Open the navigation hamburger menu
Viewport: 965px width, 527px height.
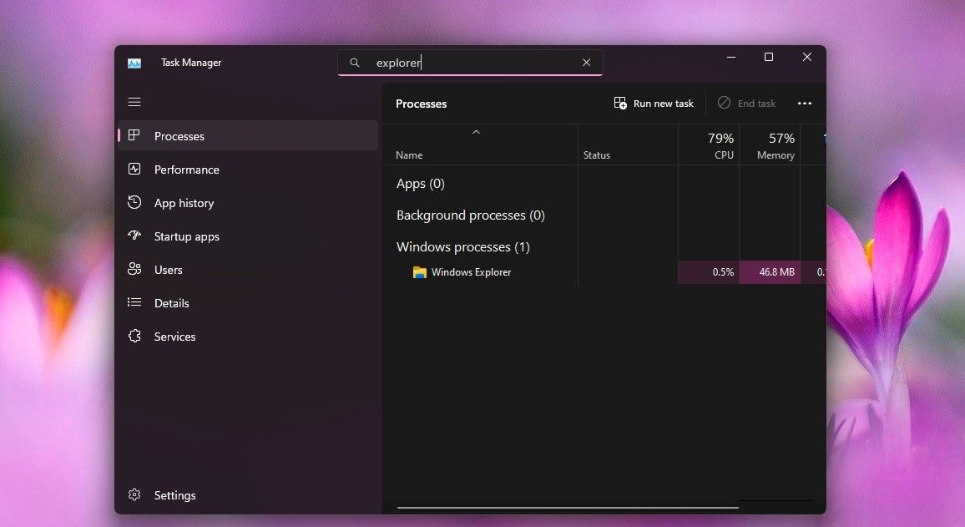click(134, 101)
